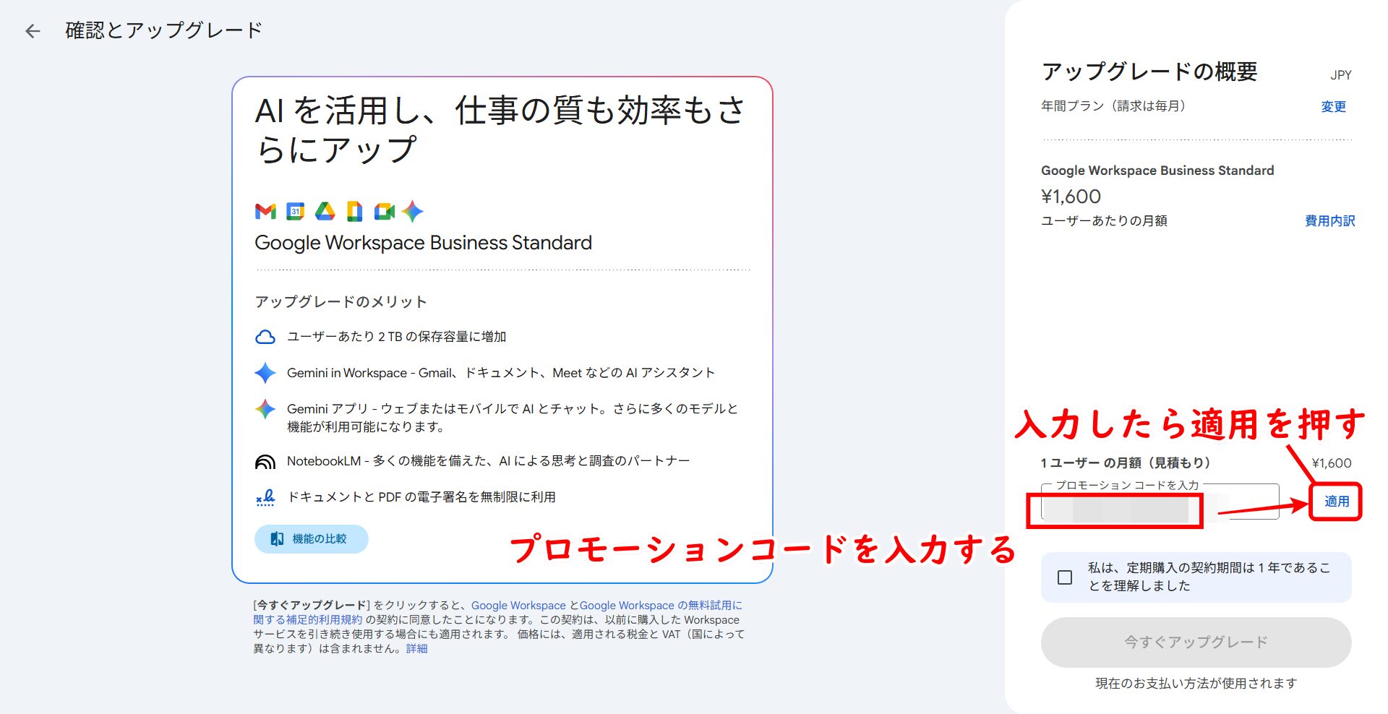Viewport: 1388px width, 714px height.
Task: Click 変更 to change the plan
Action: coord(1333,107)
